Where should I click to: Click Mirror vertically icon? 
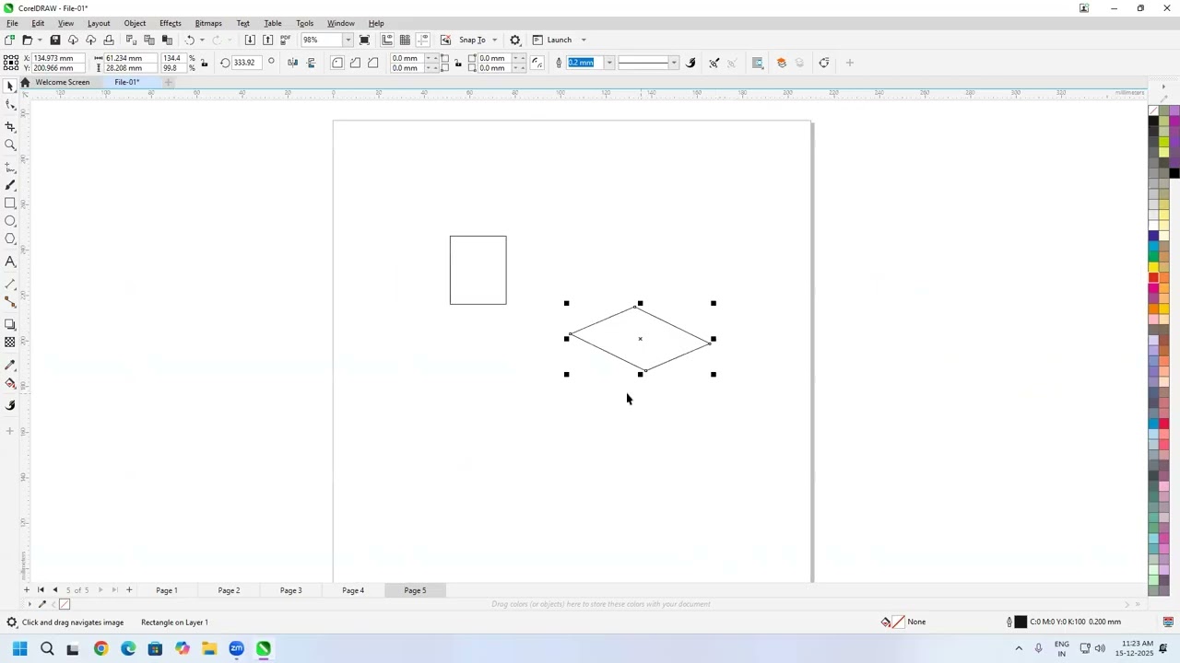(311, 63)
